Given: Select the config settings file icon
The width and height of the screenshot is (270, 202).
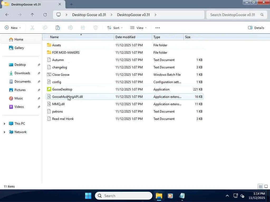Looking at the screenshot, I should 49,82.
